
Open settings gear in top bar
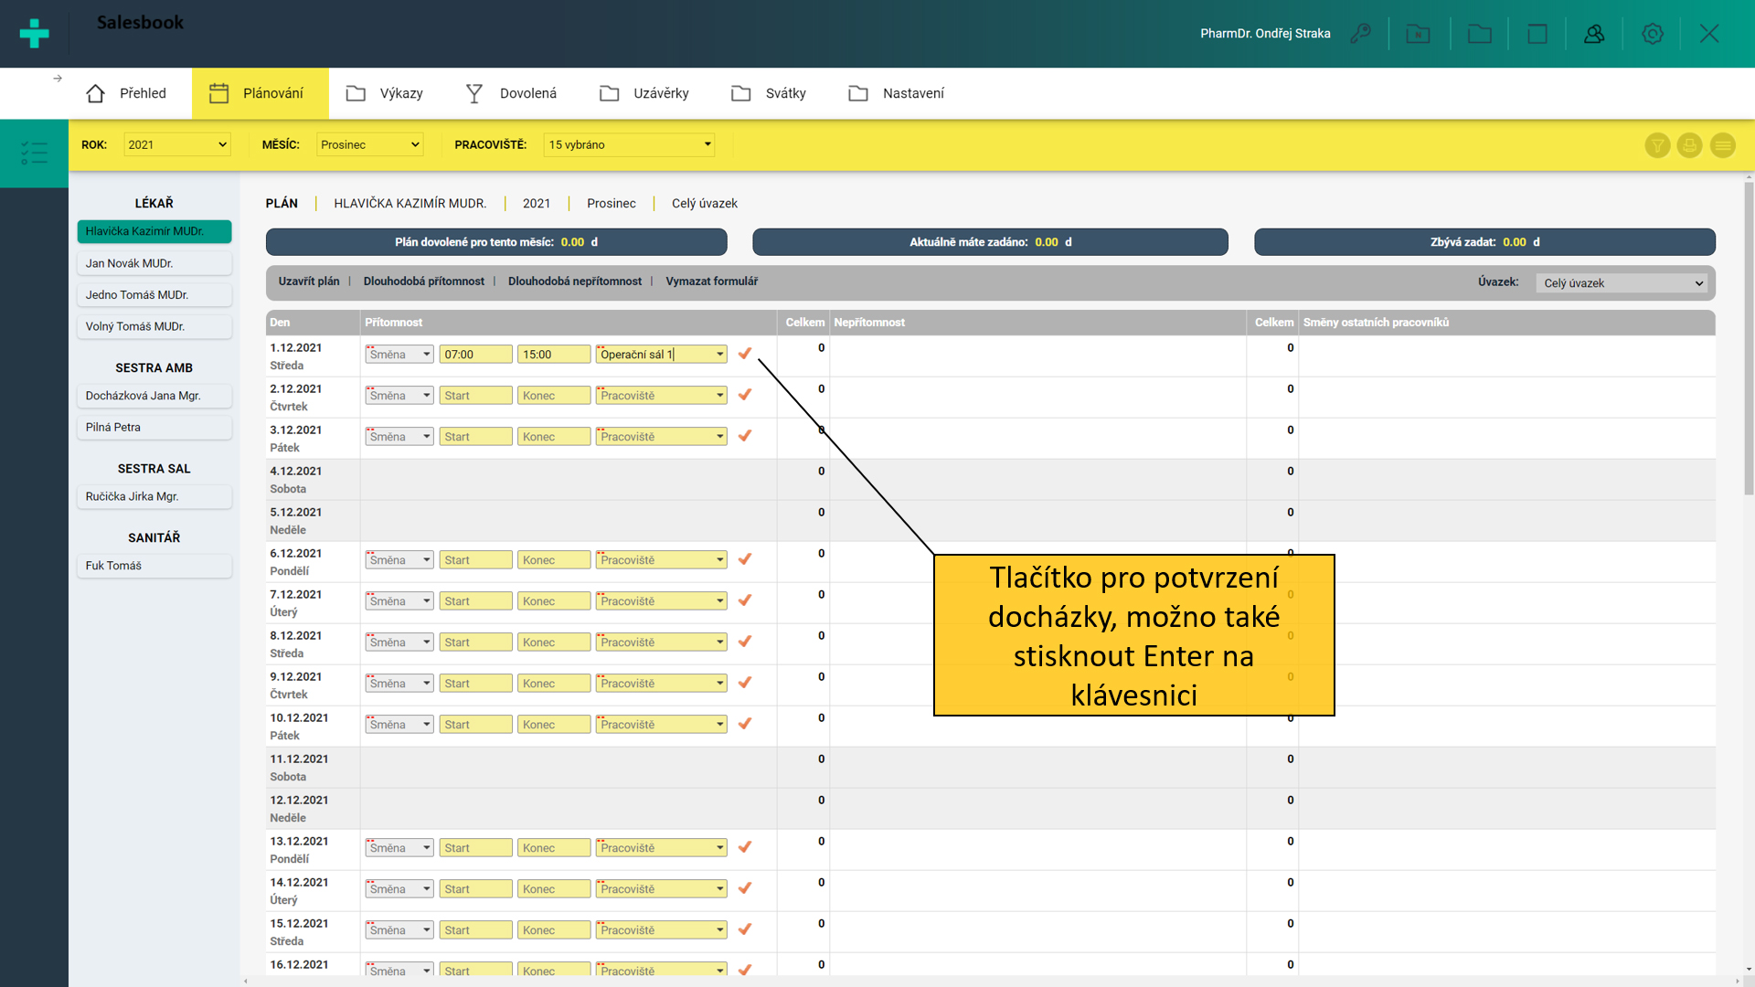1652,34
